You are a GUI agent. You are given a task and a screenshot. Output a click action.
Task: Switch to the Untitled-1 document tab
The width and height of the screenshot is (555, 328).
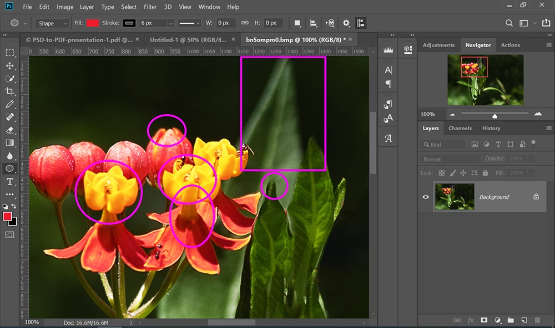tap(188, 40)
